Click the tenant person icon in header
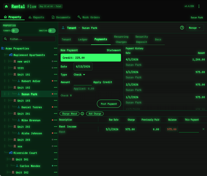The height and width of the screenshot is (176, 207). [63, 28]
